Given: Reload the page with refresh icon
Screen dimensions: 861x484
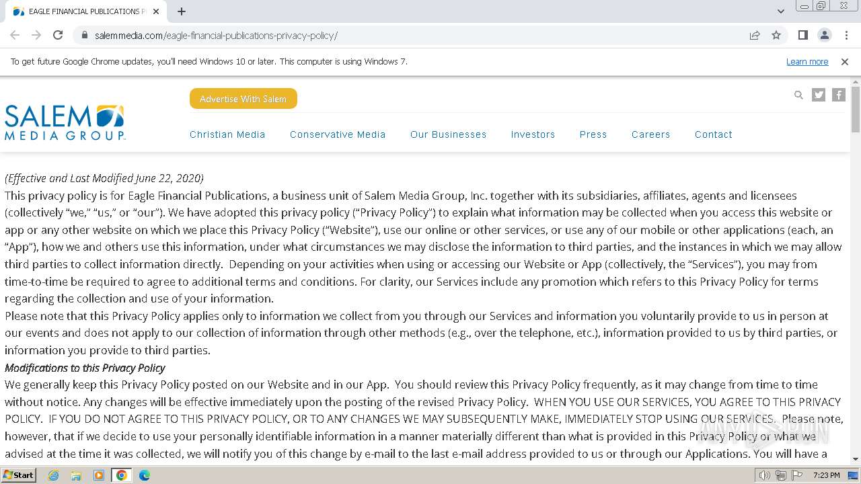Looking at the screenshot, I should (58, 35).
